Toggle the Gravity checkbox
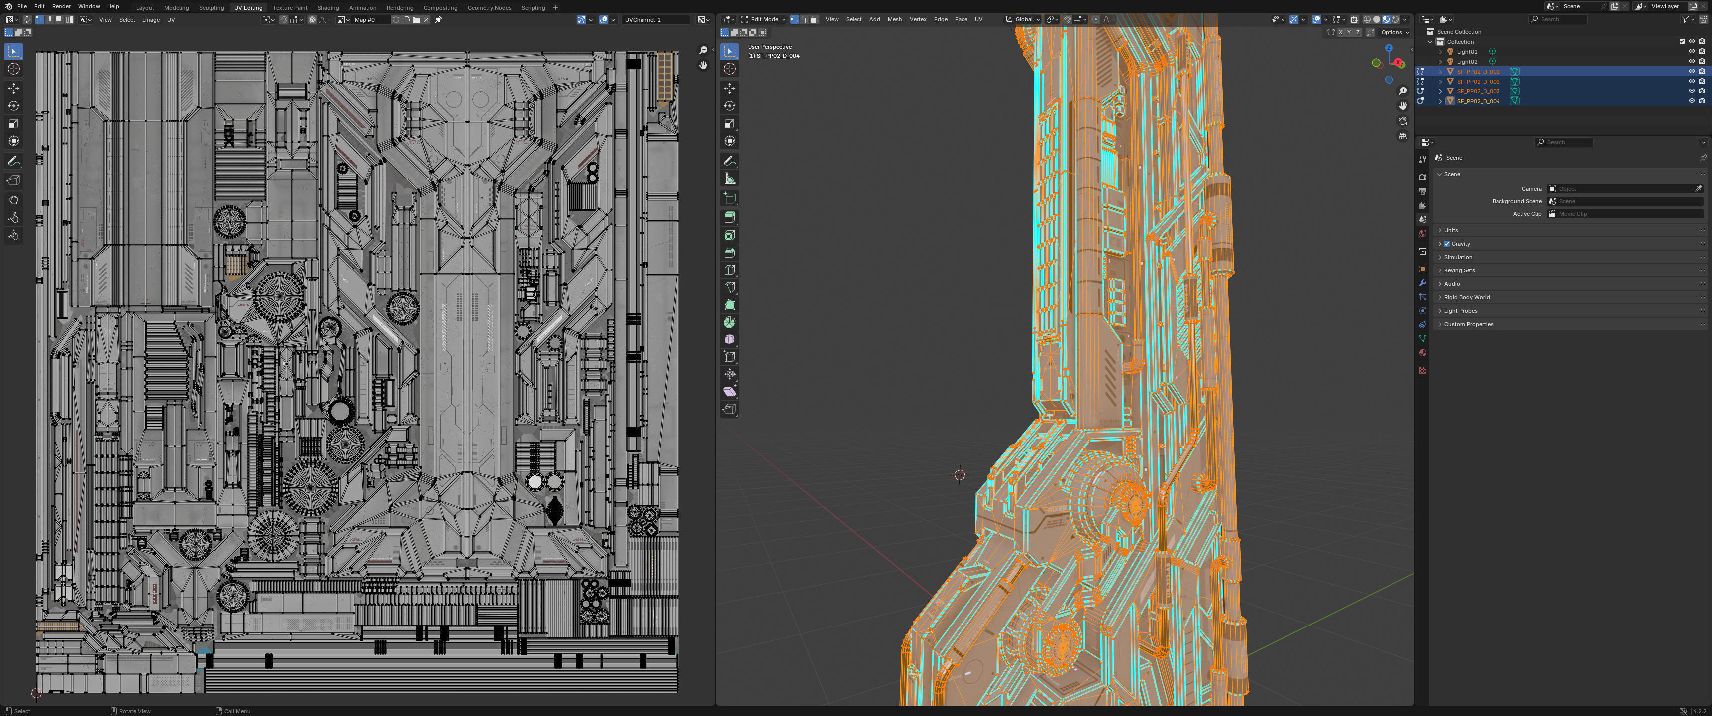The image size is (1712, 716). [1447, 244]
